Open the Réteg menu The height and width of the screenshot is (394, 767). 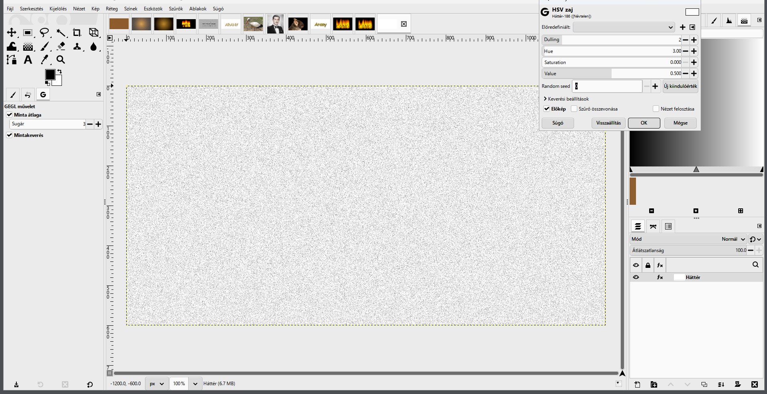coord(112,8)
